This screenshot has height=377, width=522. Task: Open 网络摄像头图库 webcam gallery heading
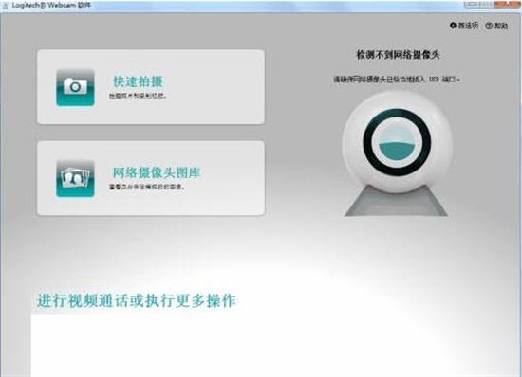pos(157,172)
